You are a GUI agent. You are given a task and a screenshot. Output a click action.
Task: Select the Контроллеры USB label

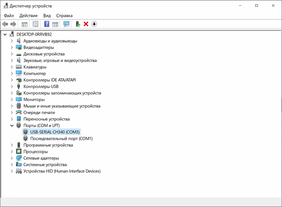41,87
